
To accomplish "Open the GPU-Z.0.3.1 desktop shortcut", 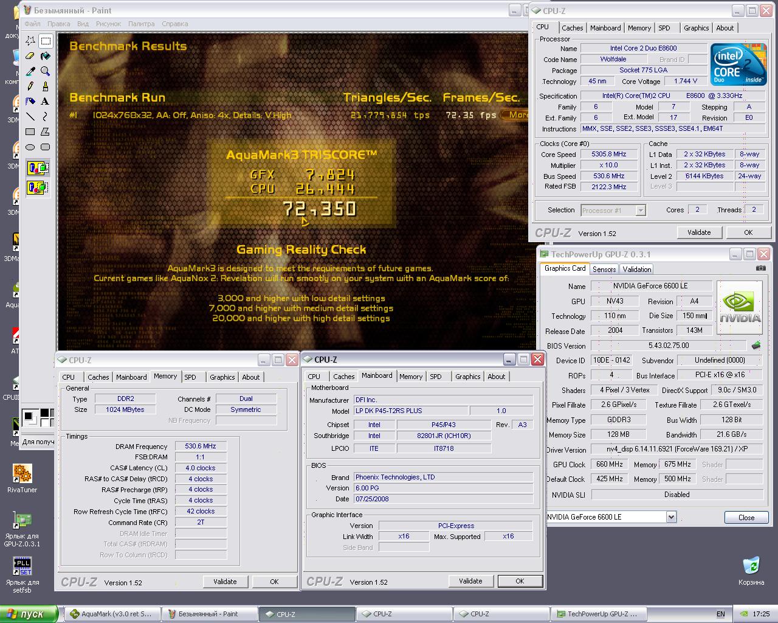I will click(x=22, y=529).
